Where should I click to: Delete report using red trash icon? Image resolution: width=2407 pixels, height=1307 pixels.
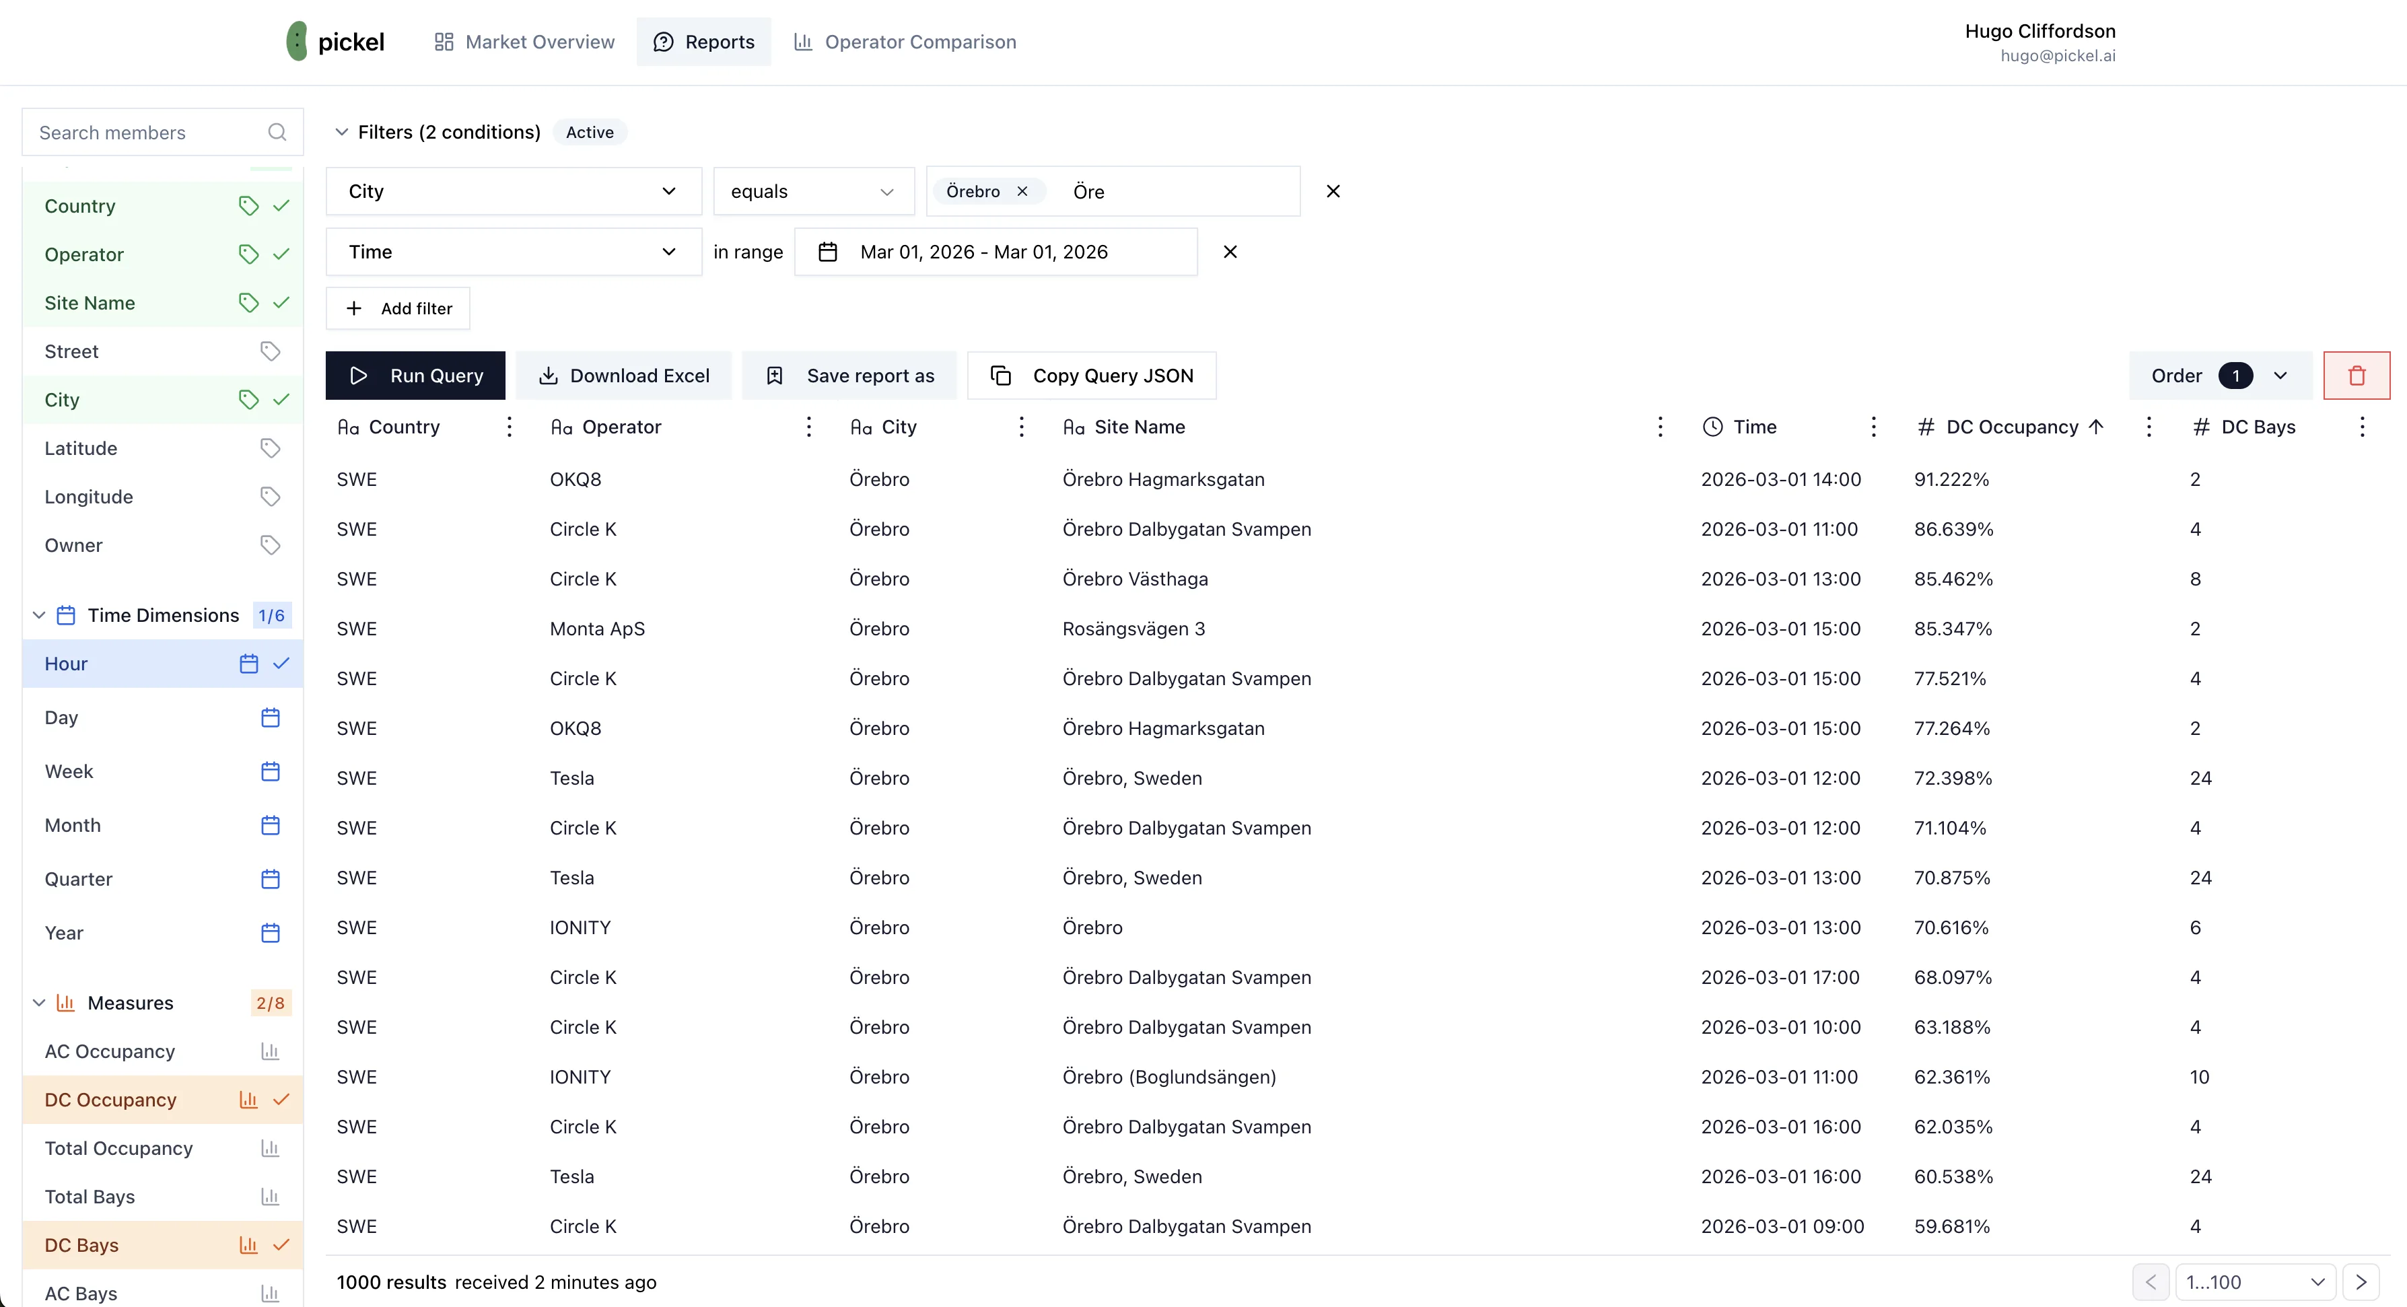[2357, 376]
